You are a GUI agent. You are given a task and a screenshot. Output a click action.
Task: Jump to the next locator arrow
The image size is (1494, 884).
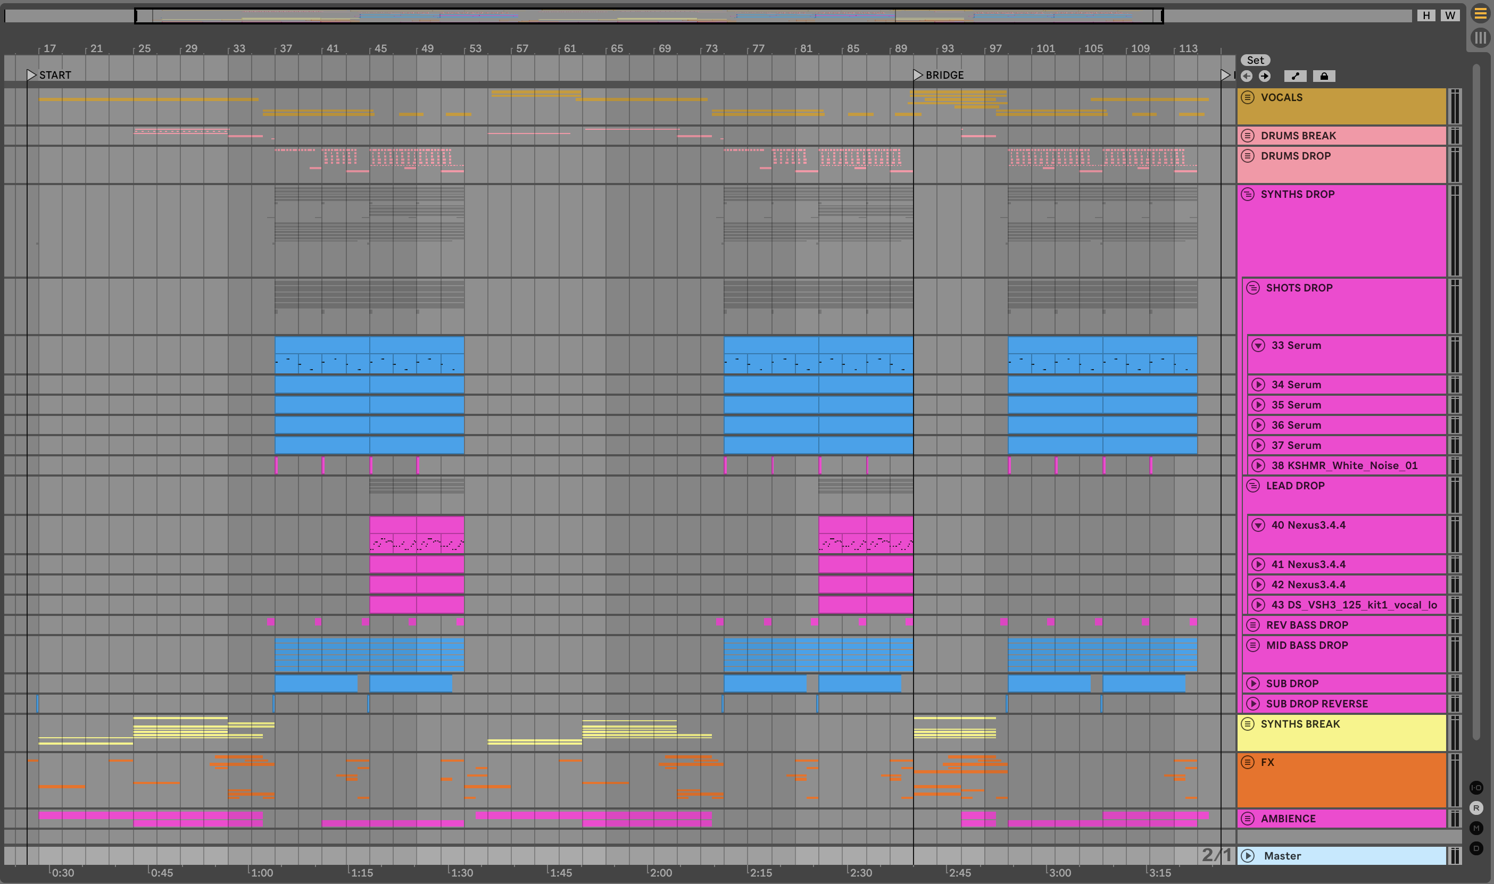tap(1264, 76)
